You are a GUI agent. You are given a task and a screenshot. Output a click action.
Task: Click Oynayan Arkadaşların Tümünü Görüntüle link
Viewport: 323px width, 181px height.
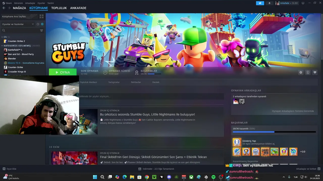pyautogui.click(x=293, y=111)
